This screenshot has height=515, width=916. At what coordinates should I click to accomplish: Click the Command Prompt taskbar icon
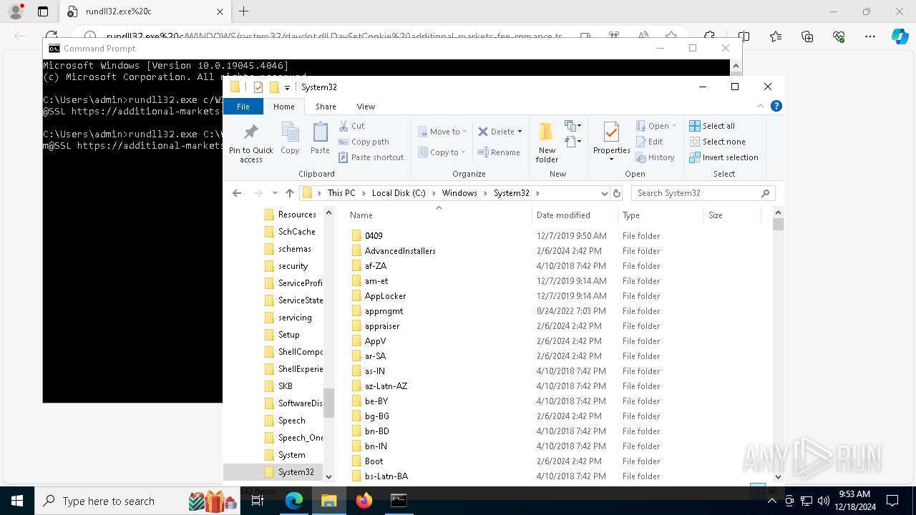point(399,501)
